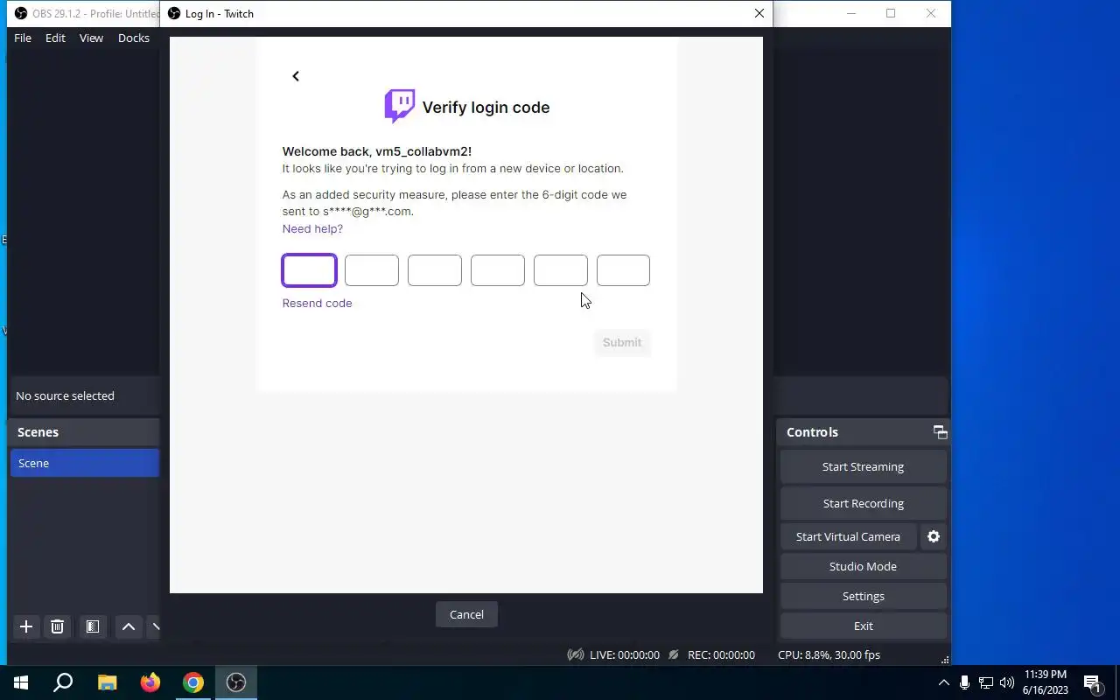Open scene filters icon in Scenes toolbar
The width and height of the screenshot is (1120, 700).
point(92,626)
